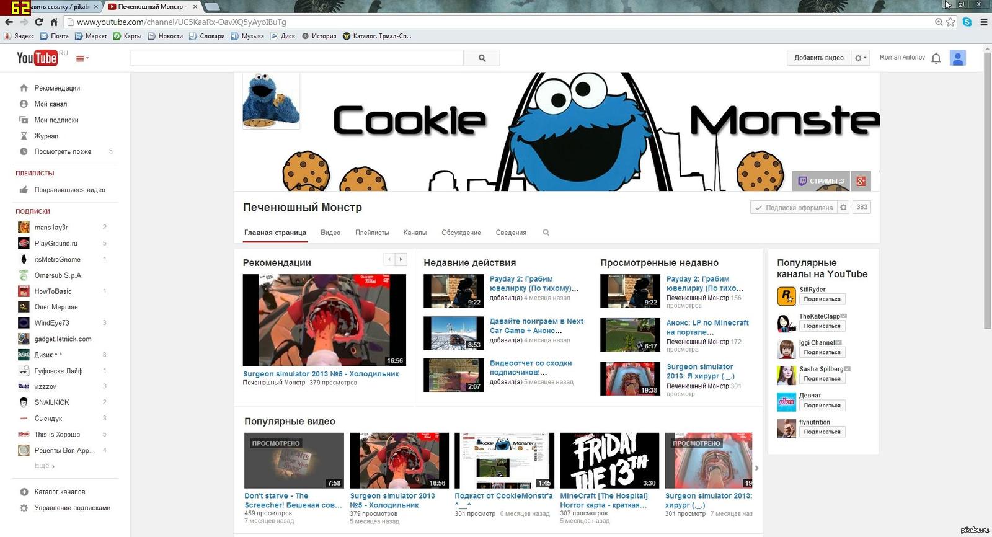Open Понравившиеся видео playlist

(69, 190)
